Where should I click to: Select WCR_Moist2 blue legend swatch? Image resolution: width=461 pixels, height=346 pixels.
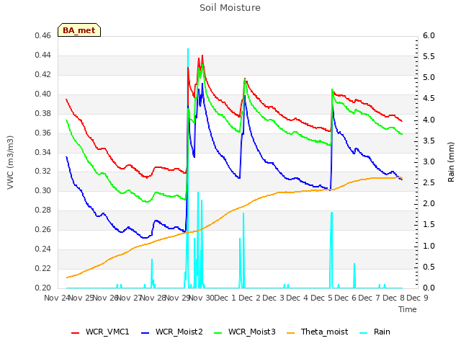(x=146, y=332)
